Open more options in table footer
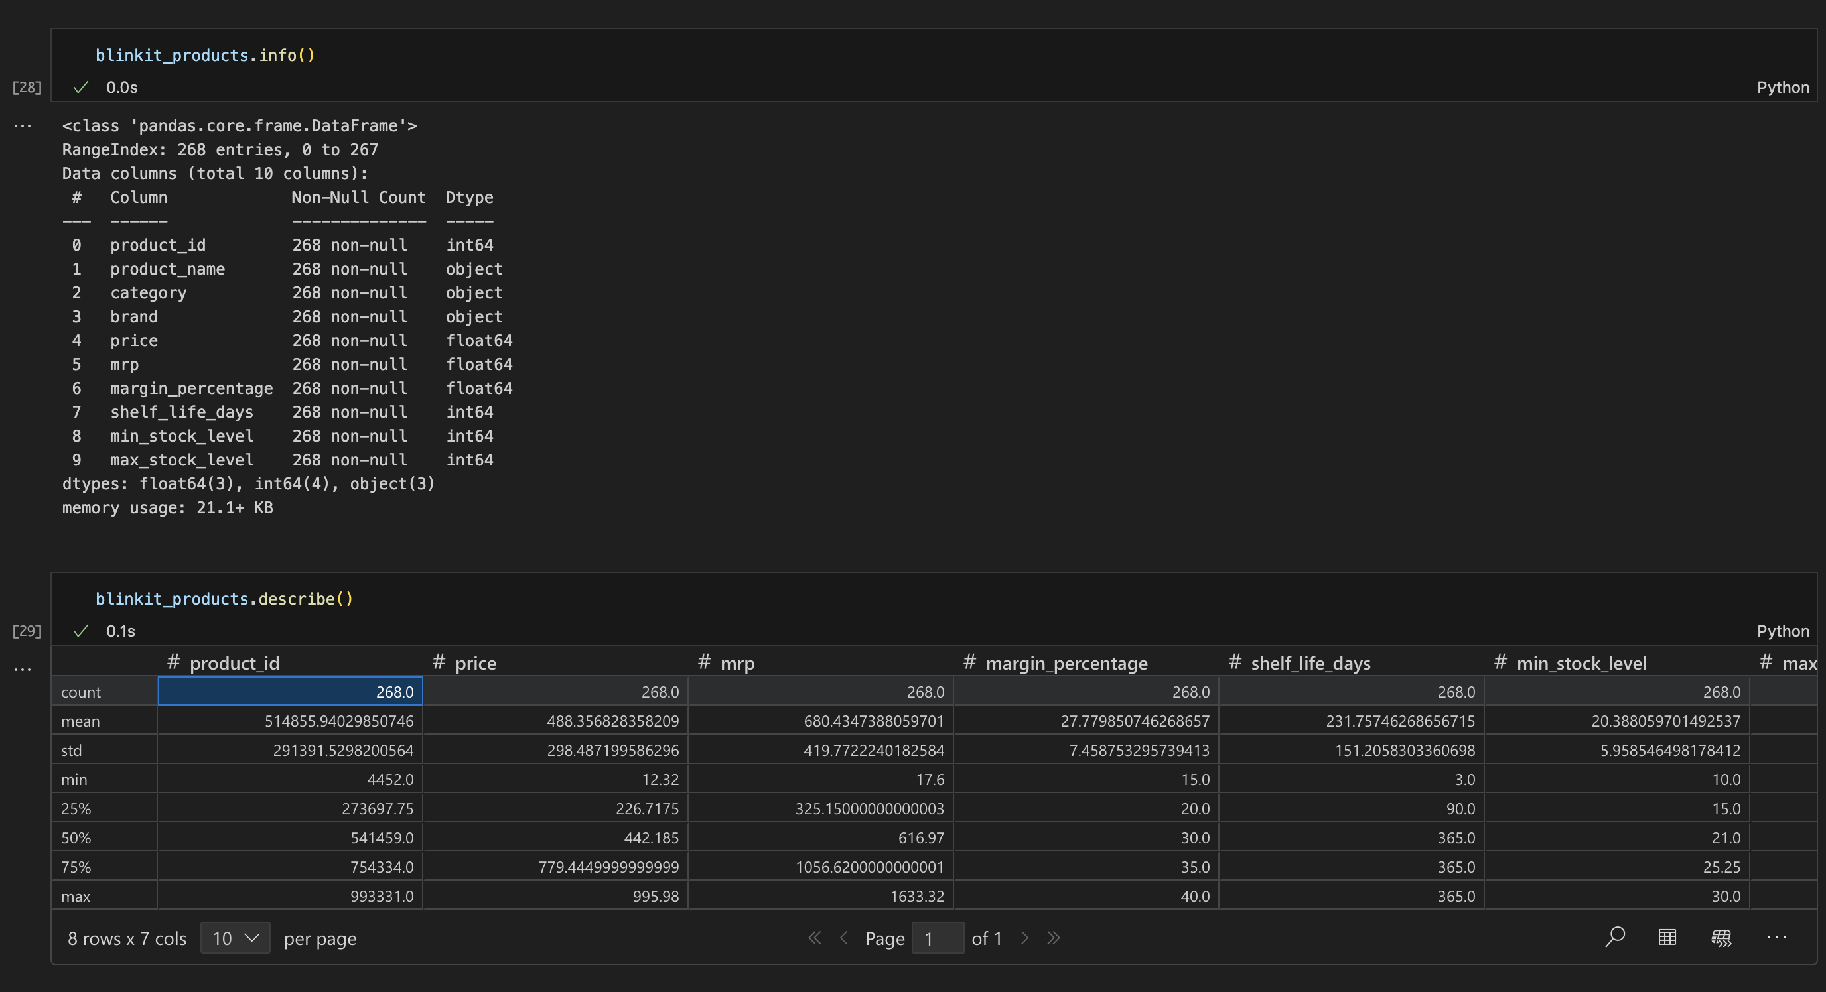 1776,938
